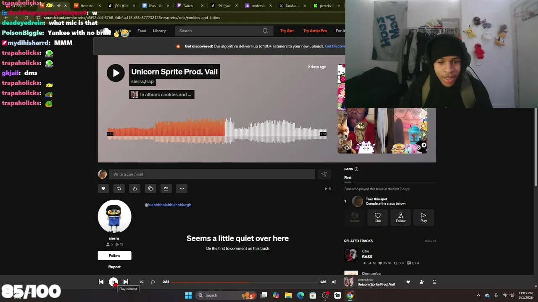This screenshot has height=302, width=538.
Task: Toggle repeat in the player bar
Action: point(153,282)
